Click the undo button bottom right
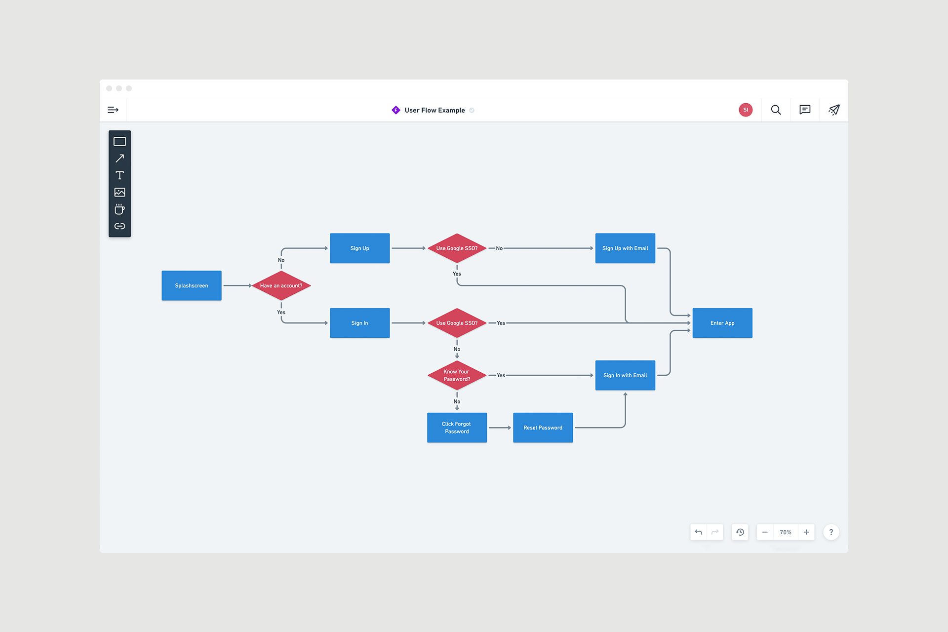Image resolution: width=948 pixels, height=632 pixels. click(698, 532)
